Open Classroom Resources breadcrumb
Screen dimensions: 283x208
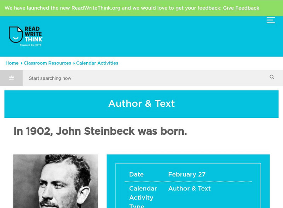[x=47, y=63]
